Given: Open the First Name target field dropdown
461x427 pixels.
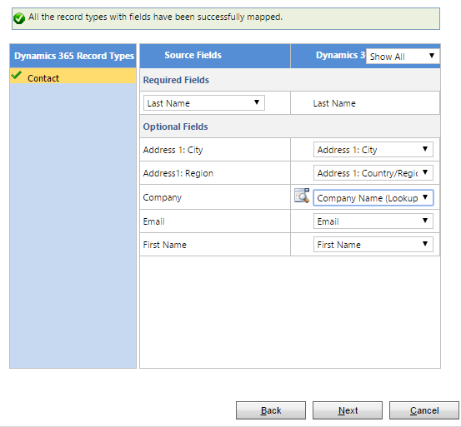Looking at the screenshot, I should 373,245.
